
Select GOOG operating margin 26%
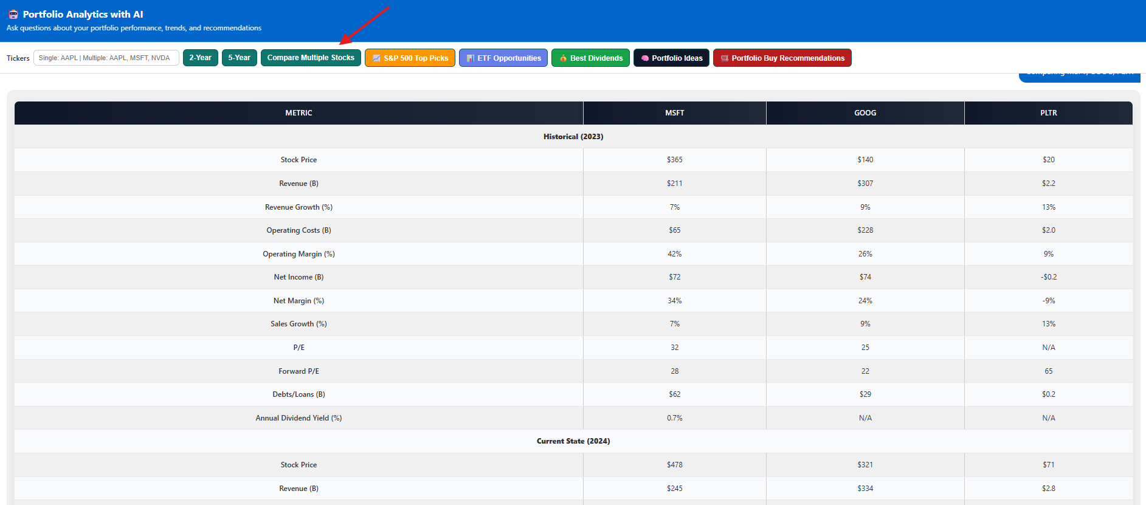(x=865, y=254)
